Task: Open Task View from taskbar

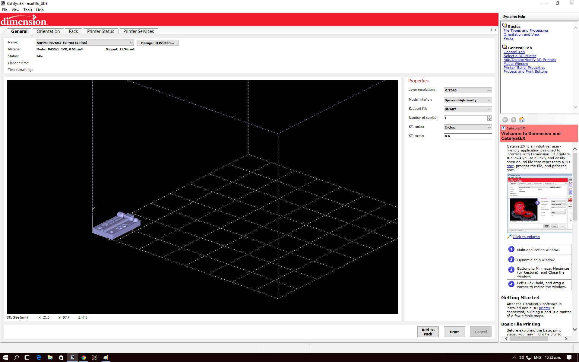Action: [x=27, y=357]
